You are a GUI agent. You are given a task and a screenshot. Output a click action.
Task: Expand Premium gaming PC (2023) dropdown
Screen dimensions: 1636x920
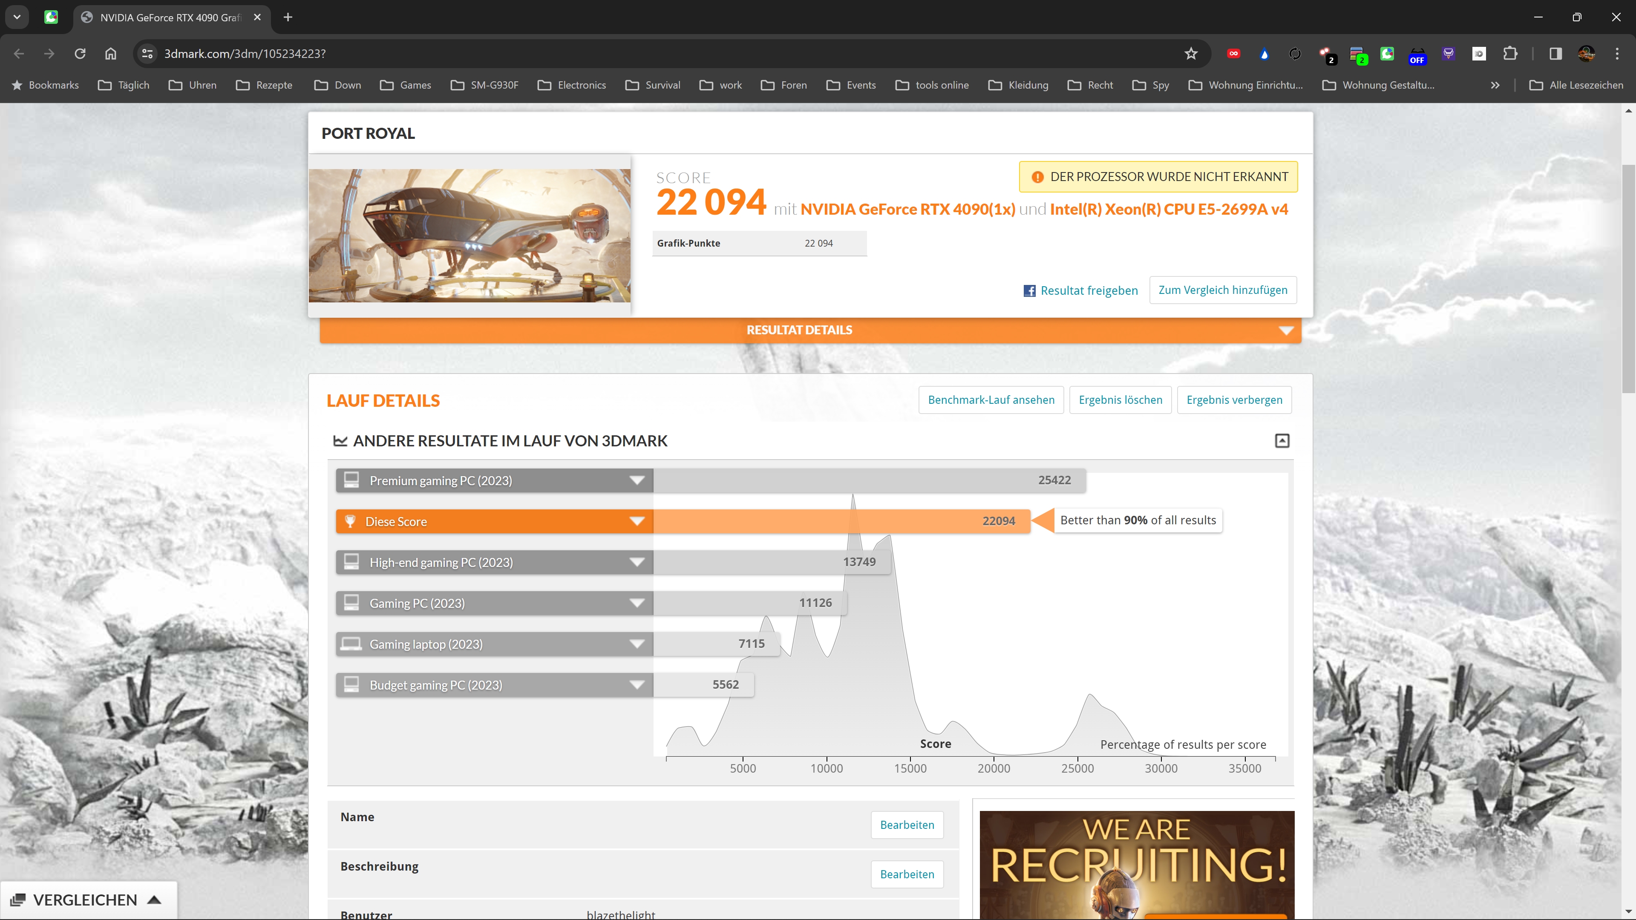tap(637, 480)
